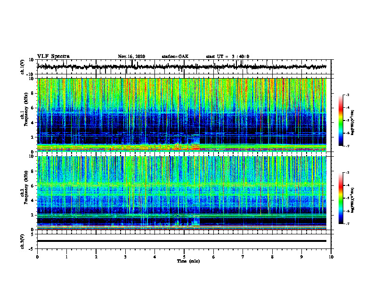
Task: Click the "4" kHz tick on ch.1 frequency axis
Action: pyautogui.click(x=32, y=123)
